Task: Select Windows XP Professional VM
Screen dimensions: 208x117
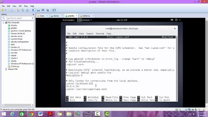Action: pyautogui.click(x=21, y=50)
